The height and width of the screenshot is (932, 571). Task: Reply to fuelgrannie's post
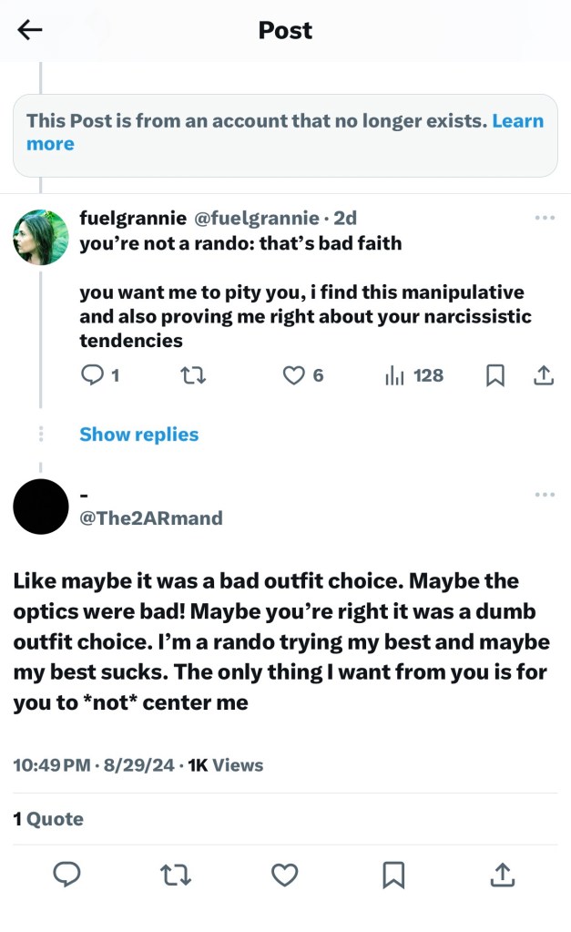pos(94,375)
